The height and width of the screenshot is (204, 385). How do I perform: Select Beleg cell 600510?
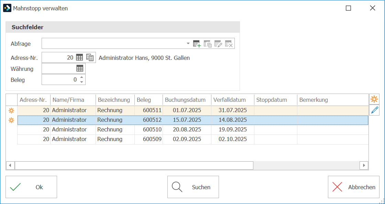click(x=148, y=130)
